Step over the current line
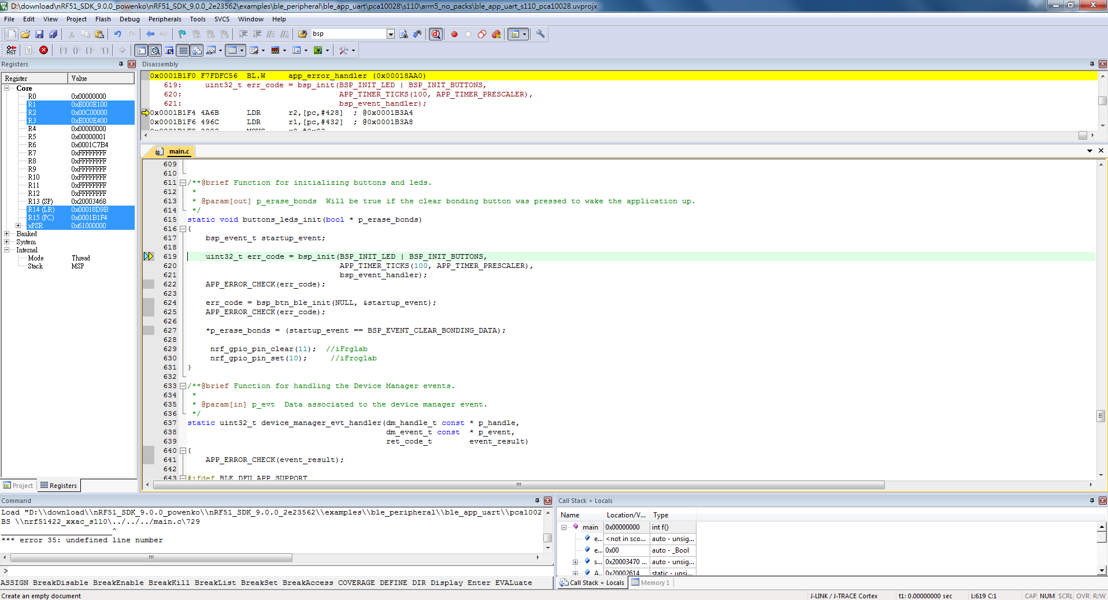This screenshot has height=600, width=1108. click(76, 50)
